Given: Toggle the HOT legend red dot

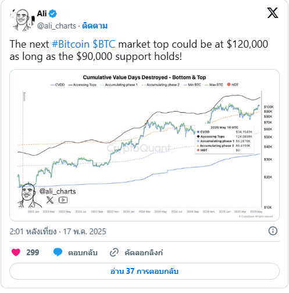Looking at the screenshot, I should (233, 84).
